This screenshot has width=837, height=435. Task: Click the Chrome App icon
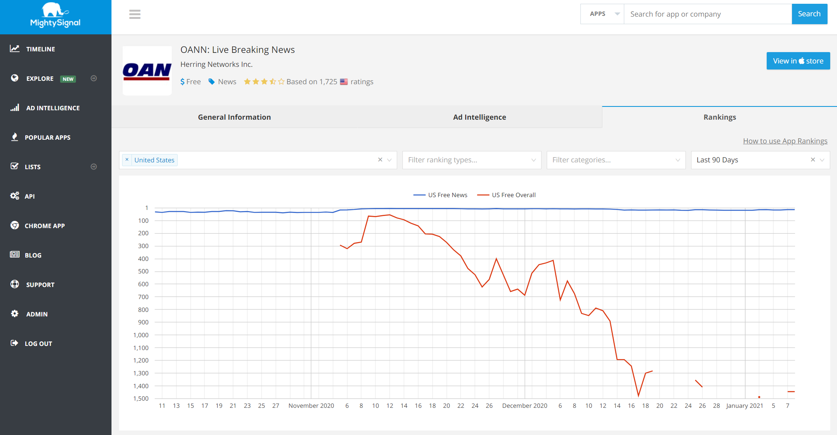(x=15, y=225)
